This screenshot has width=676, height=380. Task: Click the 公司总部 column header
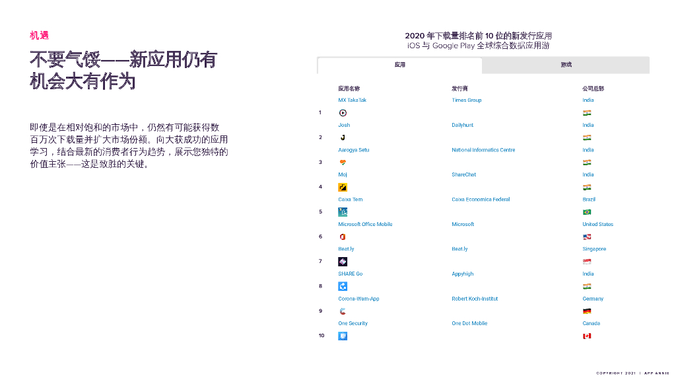(x=592, y=89)
